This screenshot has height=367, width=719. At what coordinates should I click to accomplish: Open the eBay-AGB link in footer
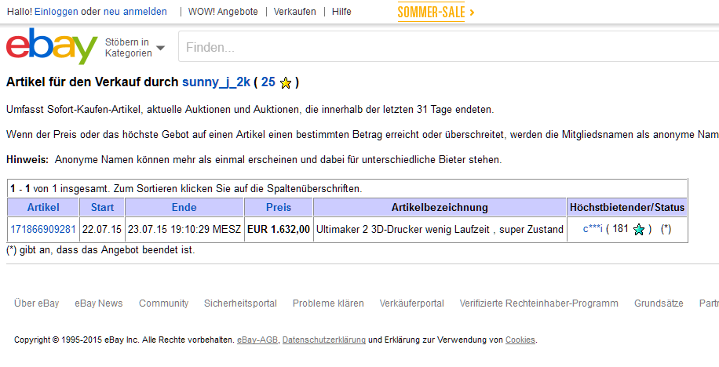[257, 340]
